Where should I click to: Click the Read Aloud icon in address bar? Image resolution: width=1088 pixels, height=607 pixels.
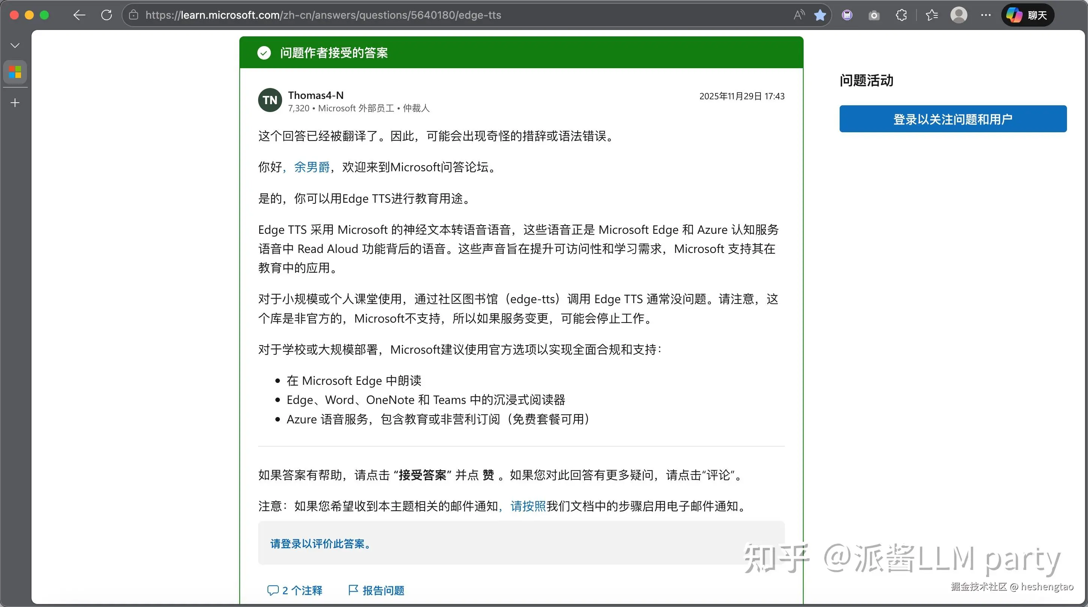pos(799,15)
